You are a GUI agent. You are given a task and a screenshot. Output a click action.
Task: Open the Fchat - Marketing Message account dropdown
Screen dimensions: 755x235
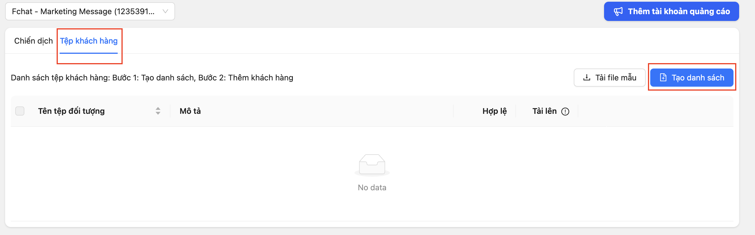90,11
